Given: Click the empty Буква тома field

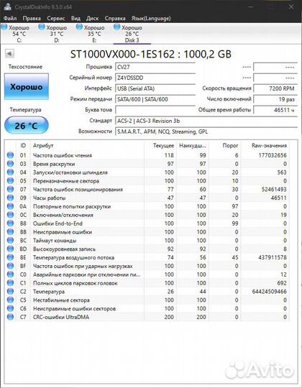Looking at the screenshot, I should coord(155,110).
